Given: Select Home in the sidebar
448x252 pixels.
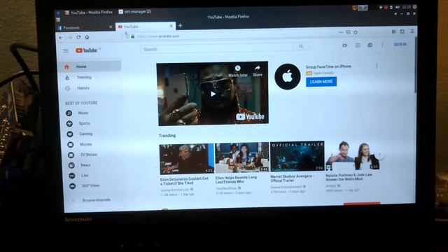Looking at the screenshot, I should 89,66.
